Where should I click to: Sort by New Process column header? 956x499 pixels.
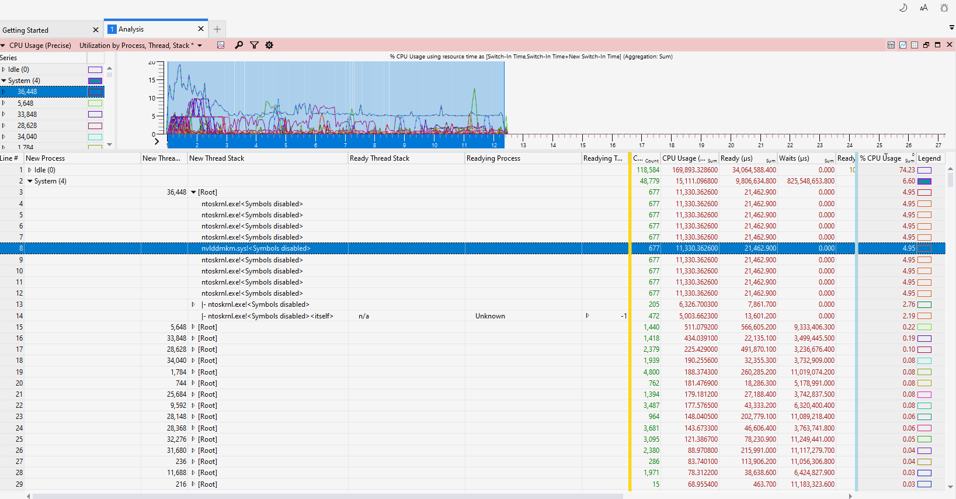click(82, 158)
